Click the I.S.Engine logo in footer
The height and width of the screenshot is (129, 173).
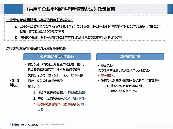17,125
